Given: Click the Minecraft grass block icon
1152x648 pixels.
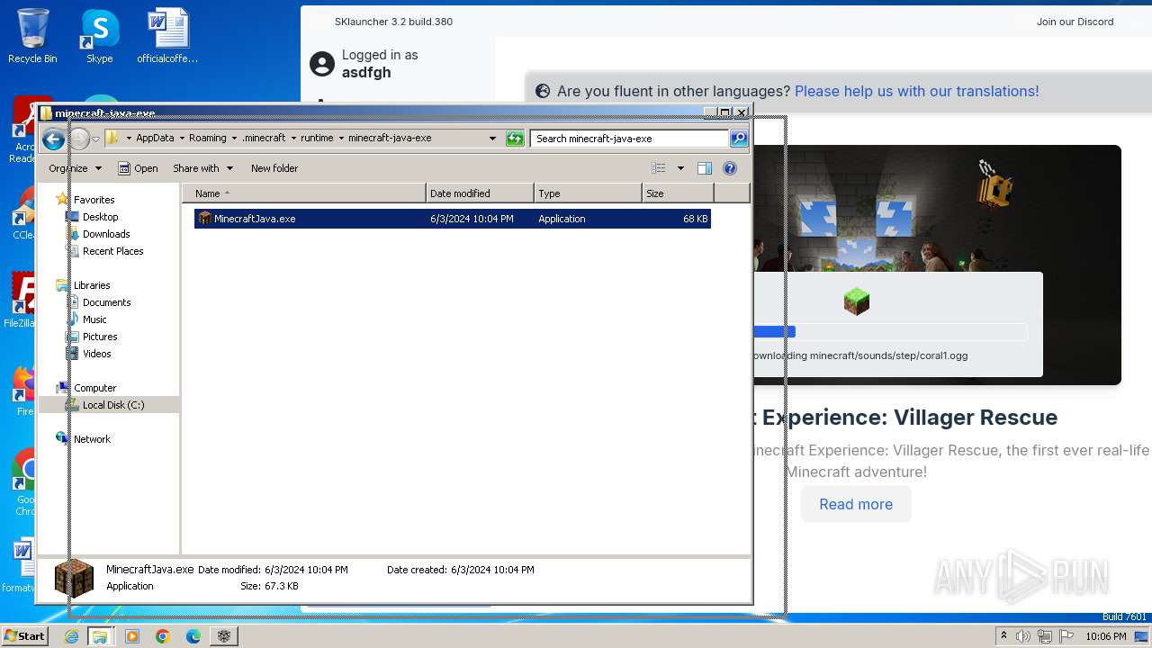Looking at the screenshot, I should [x=857, y=301].
